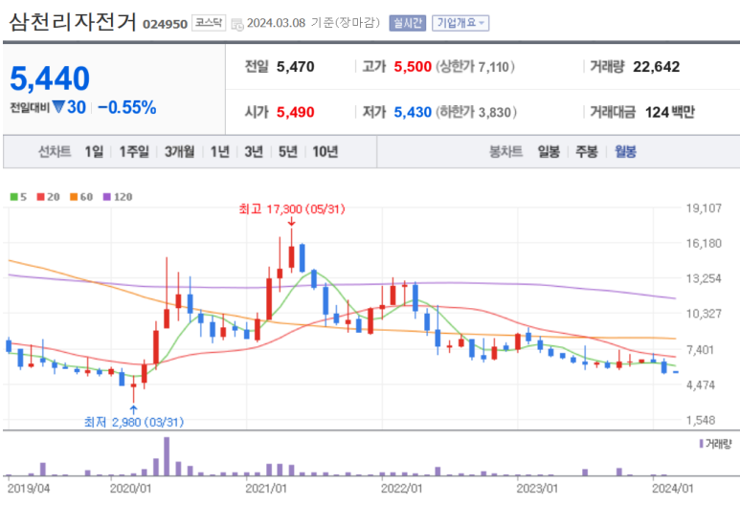This screenshot has width=740, height=505.
Task: Click the 2022/01 axis label
Action: tap(402, 489)
